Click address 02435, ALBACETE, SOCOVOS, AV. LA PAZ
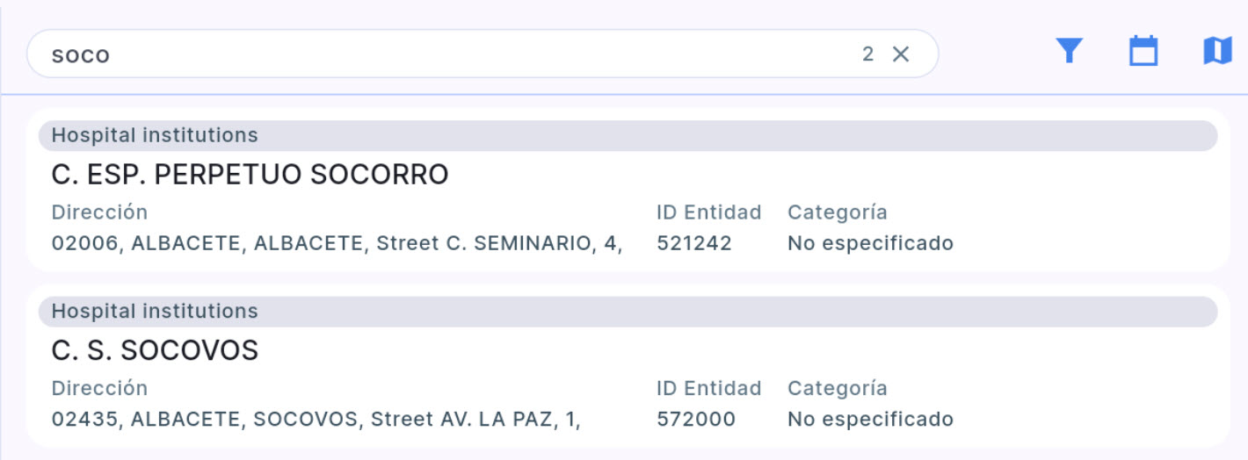Screen dimensions: 1248x460 [316, 420]
